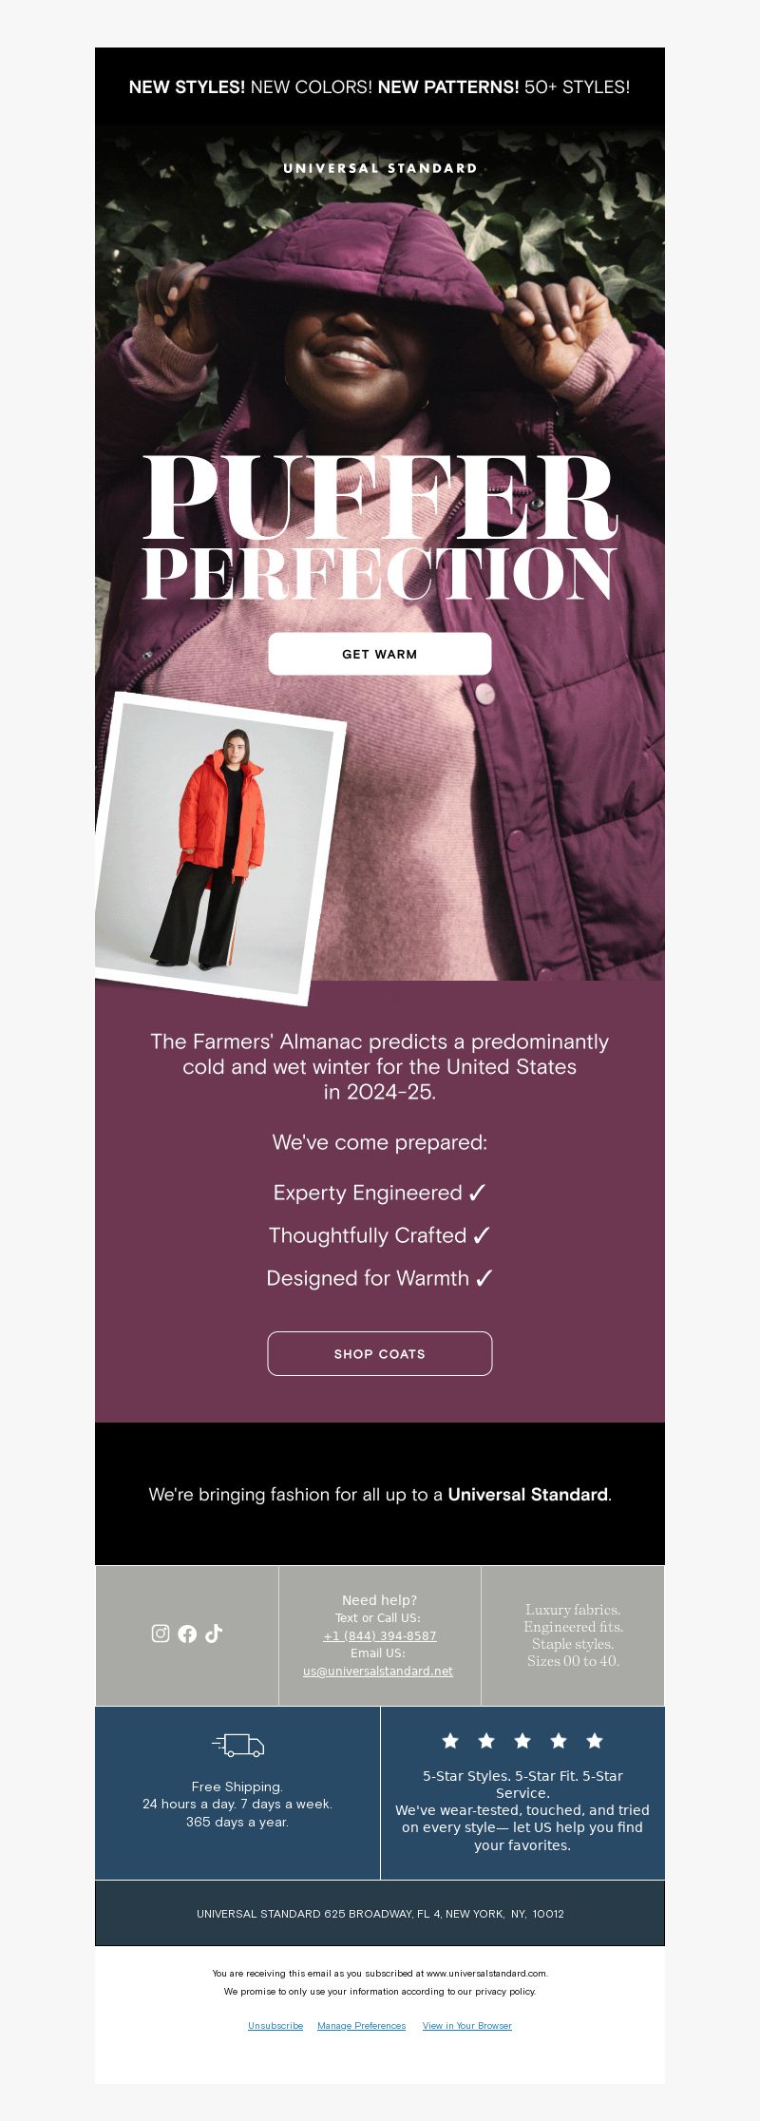
Task: Click the middle star in rating row
Action: 522,1741
